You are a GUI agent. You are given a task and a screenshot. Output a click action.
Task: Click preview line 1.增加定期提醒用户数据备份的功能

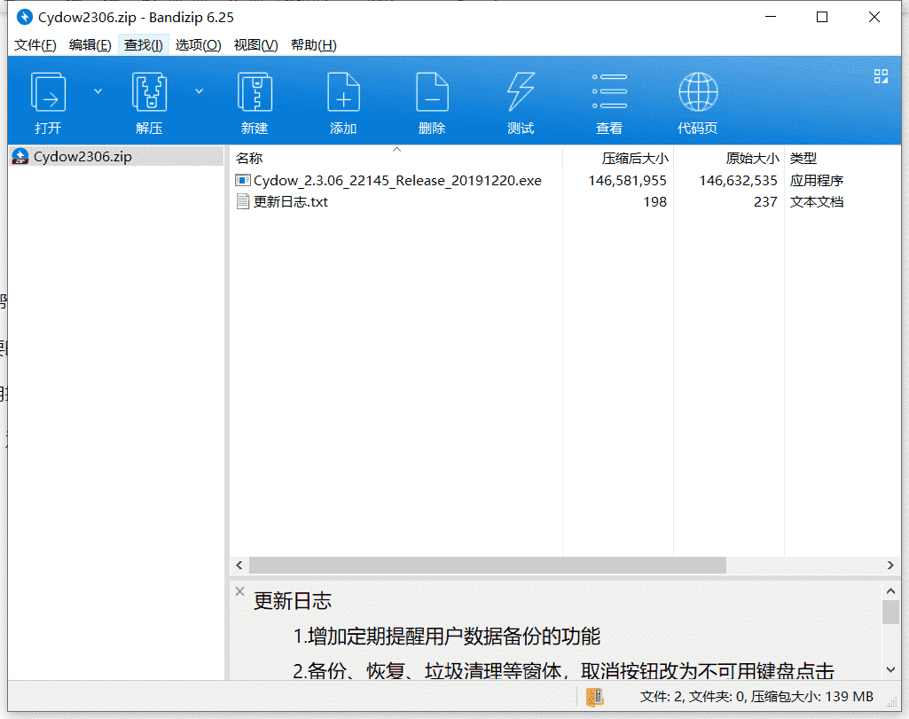pos(446,637)
